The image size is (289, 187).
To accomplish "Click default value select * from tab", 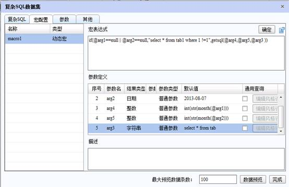I will click(200, 128).
